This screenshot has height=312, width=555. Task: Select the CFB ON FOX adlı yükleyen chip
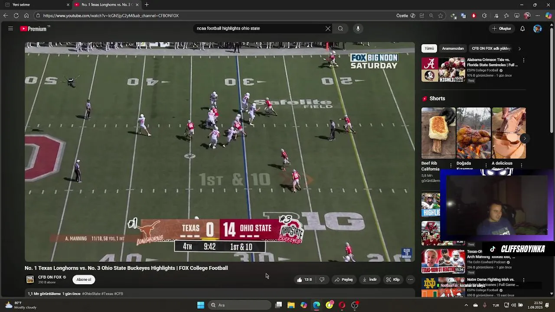click(491, 49)
